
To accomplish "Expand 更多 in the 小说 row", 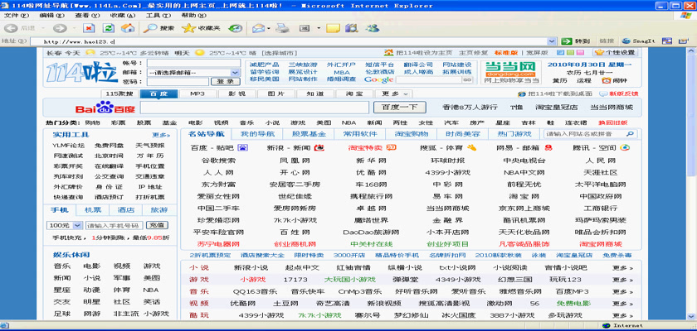I will tap(623, 267).
